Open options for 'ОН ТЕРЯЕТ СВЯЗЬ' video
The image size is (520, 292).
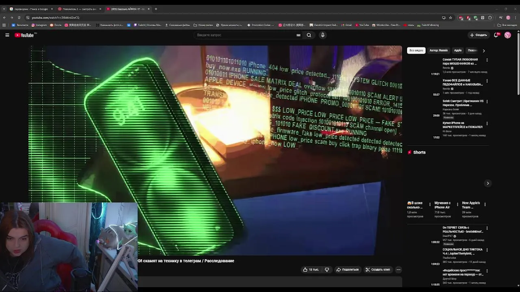pyautogui.click(x=487, y=228)
